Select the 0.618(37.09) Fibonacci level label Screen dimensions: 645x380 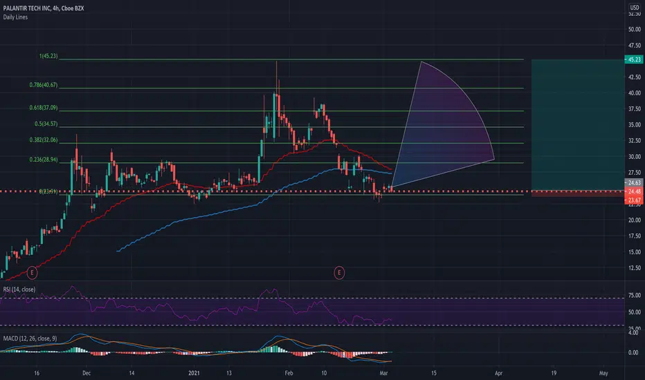(x=44, y=108)
